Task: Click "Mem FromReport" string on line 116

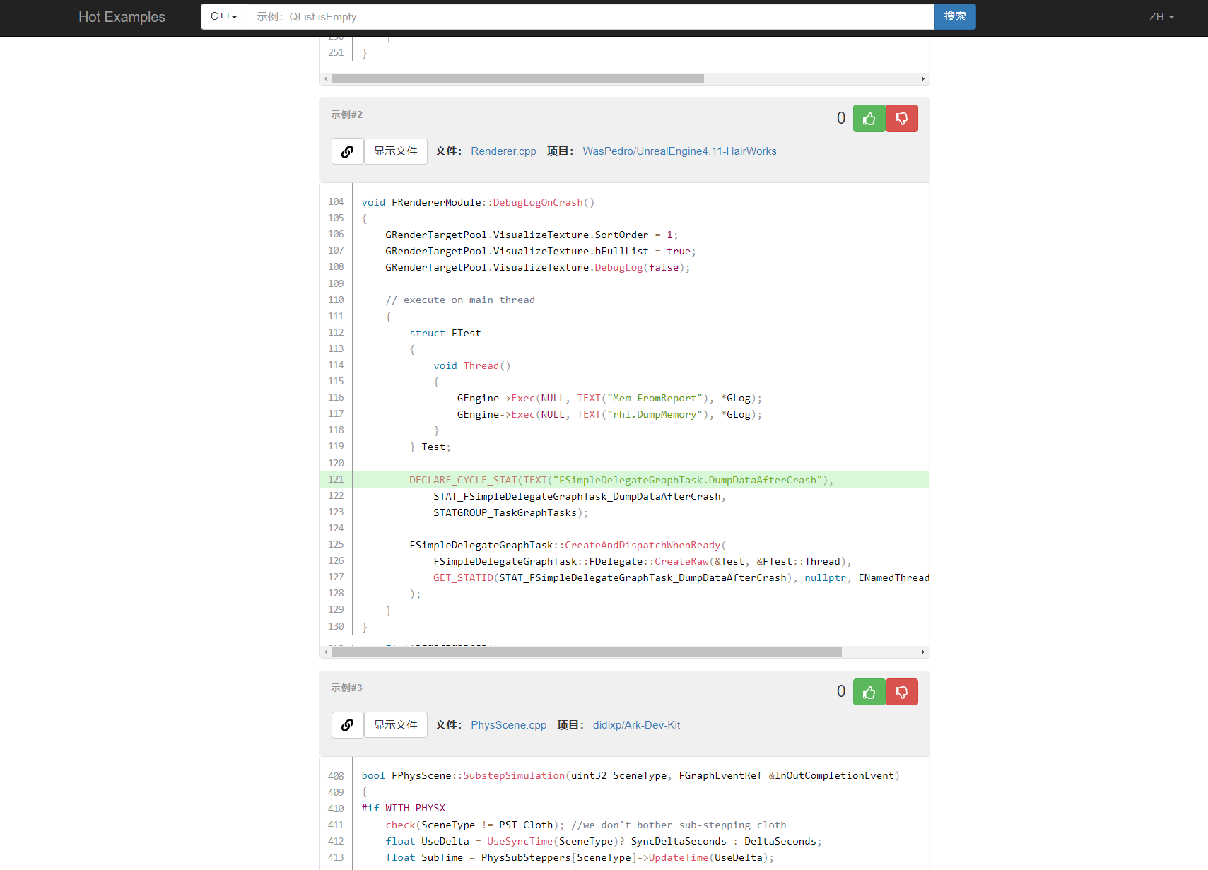Action: click(655, 398)
